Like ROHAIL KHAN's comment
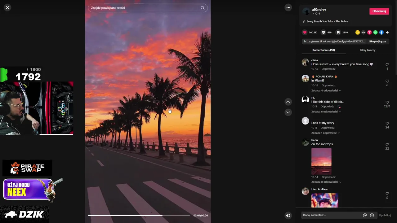 (387, 81)
